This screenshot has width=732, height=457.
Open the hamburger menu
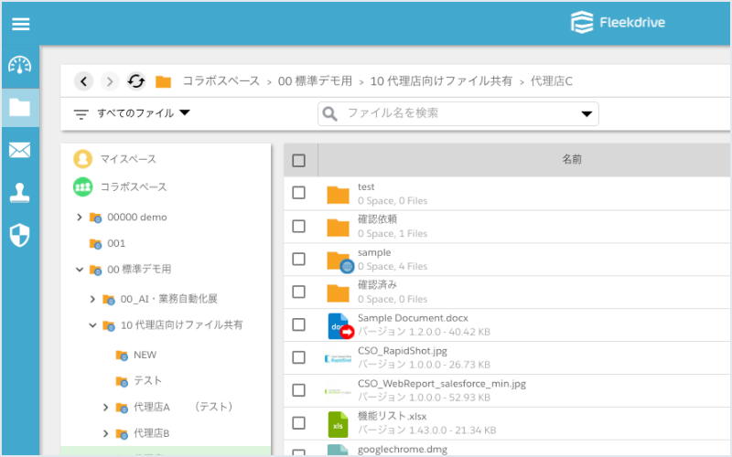[20, 24]
